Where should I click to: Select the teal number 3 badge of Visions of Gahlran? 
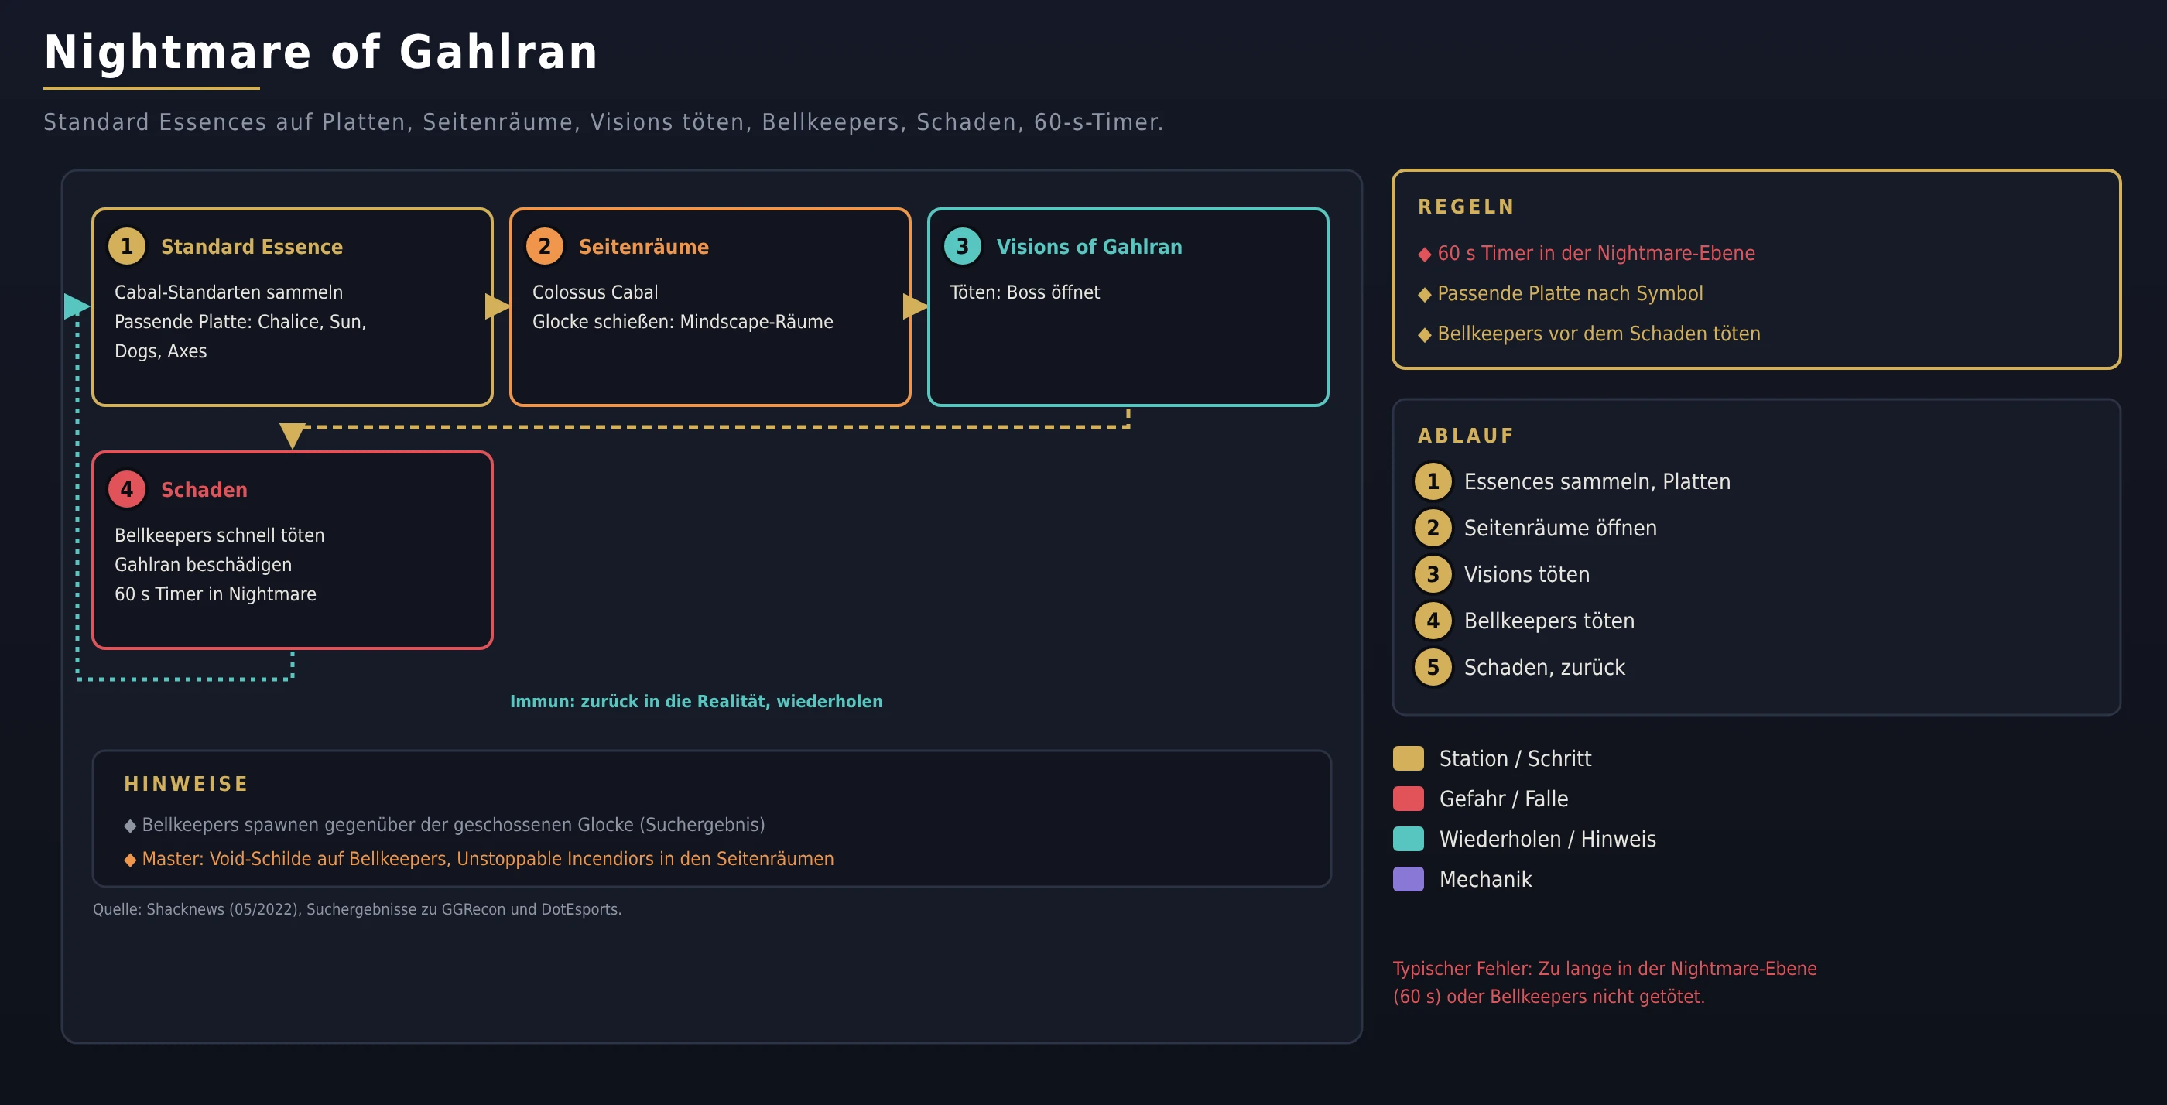(x=962, y=246)
